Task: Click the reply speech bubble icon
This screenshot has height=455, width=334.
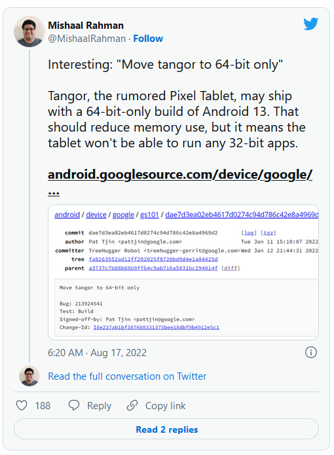Action: point(74,405)
